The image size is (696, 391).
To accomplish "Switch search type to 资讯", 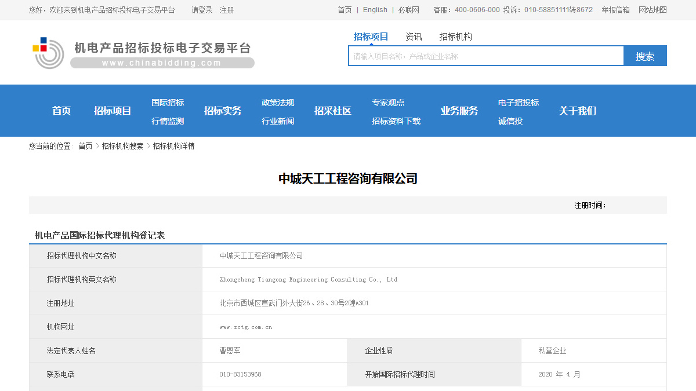I will [414, 36].
